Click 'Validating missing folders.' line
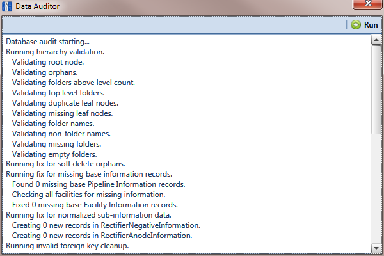 (x=56, y=144)
